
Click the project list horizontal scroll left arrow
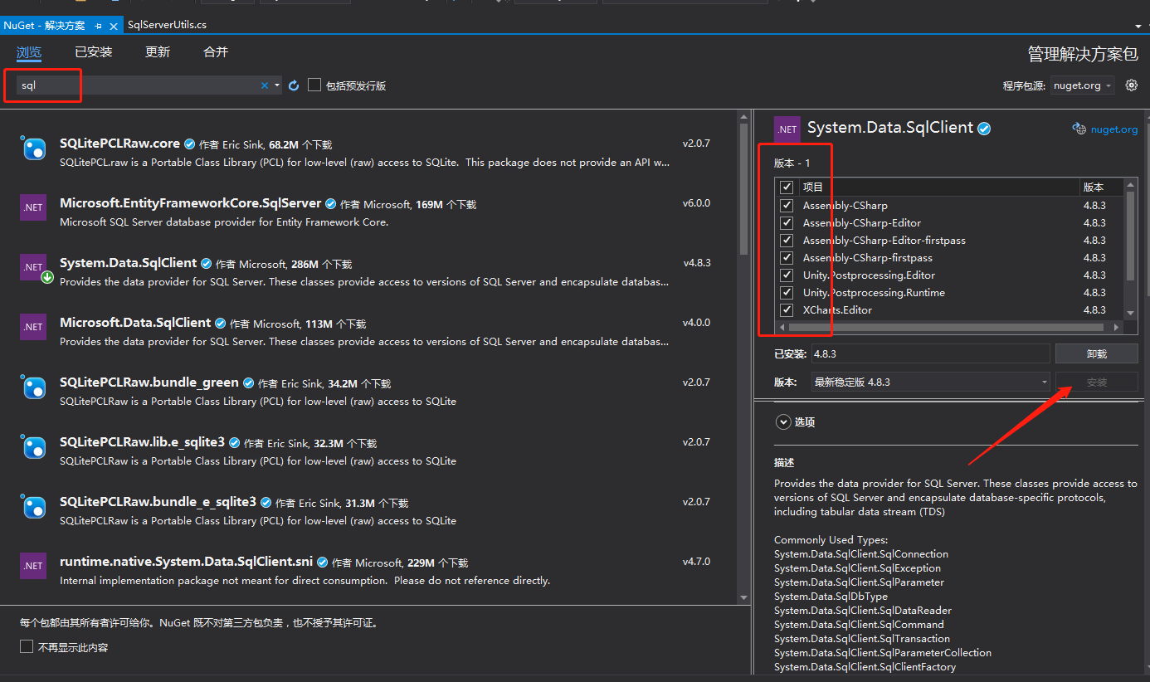tap(781, 327)
